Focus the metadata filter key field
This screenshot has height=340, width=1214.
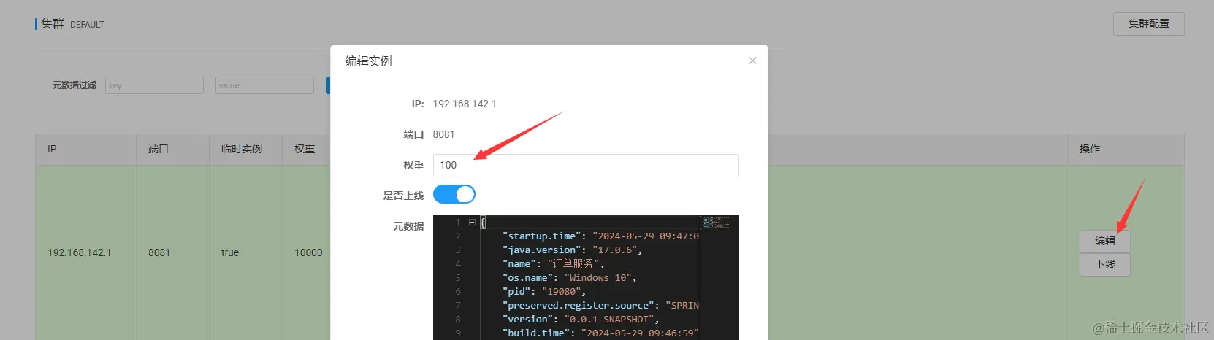tap(154, 85)
